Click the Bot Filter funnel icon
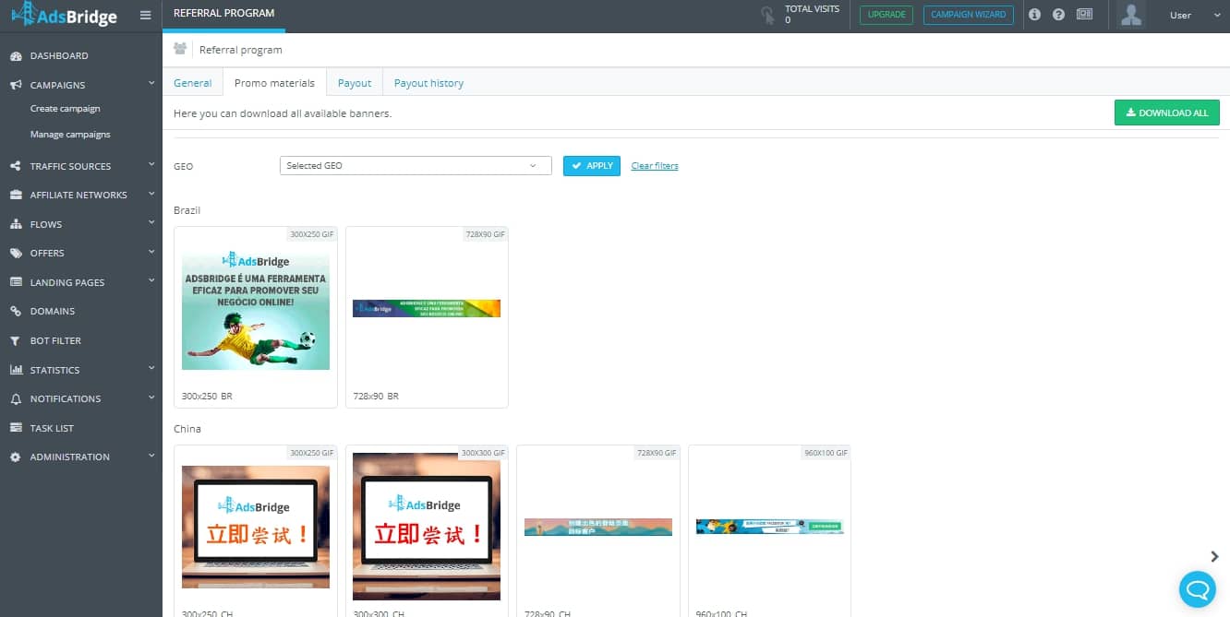Viewport: 1230px width, 617px height. coord(15,340)
